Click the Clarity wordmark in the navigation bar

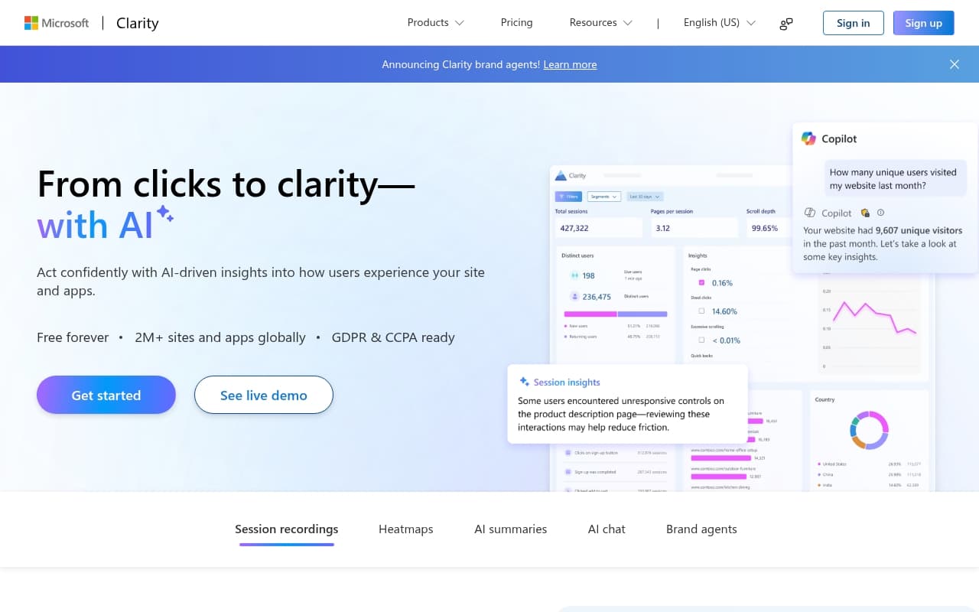pyautogui.click(x=137, y=23)
